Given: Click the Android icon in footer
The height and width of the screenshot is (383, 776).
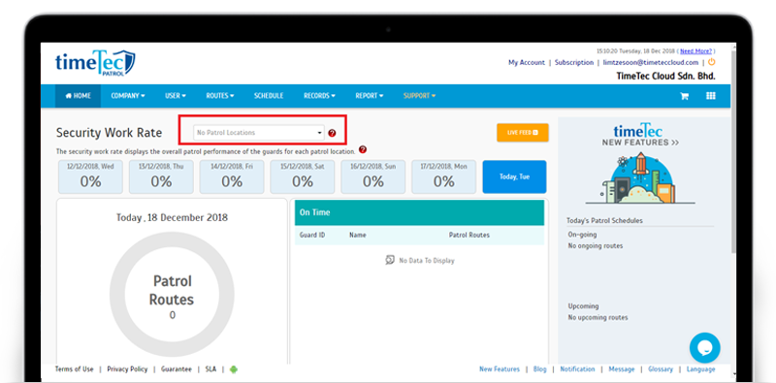Looking at the screenshot, I should [x=234, y=369].
